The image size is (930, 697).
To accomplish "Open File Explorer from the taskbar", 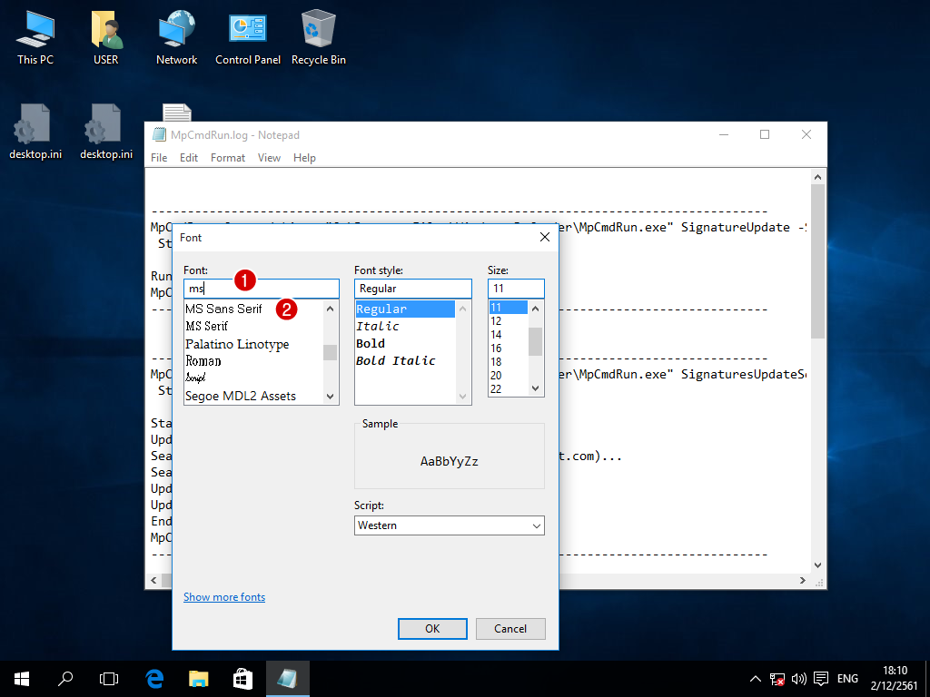I will (x=199, y=678).
